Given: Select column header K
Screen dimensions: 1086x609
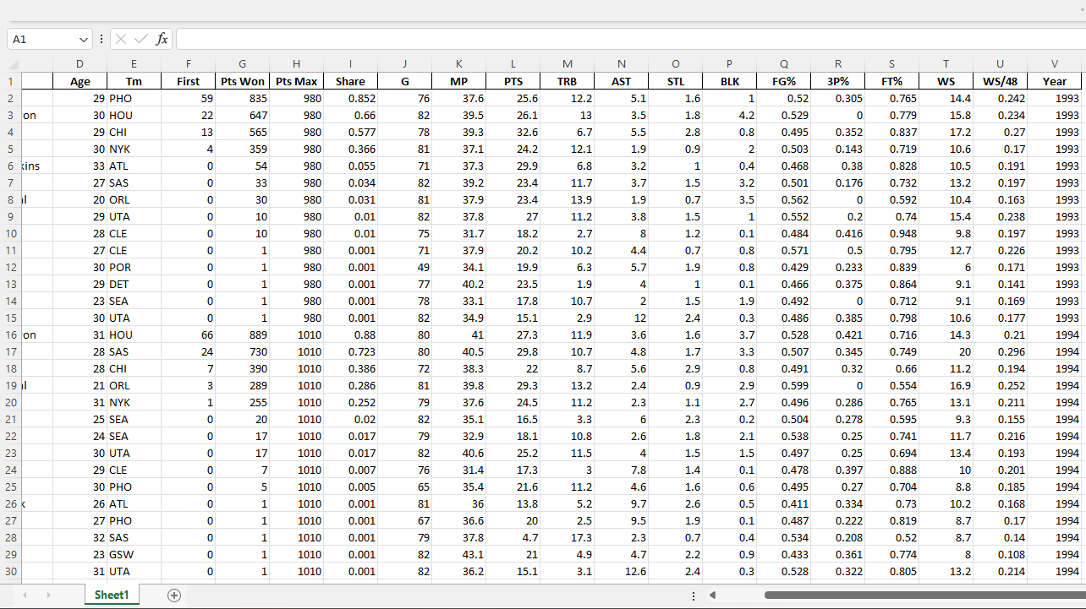Looking at the screenshot, I should coord(458,64).
